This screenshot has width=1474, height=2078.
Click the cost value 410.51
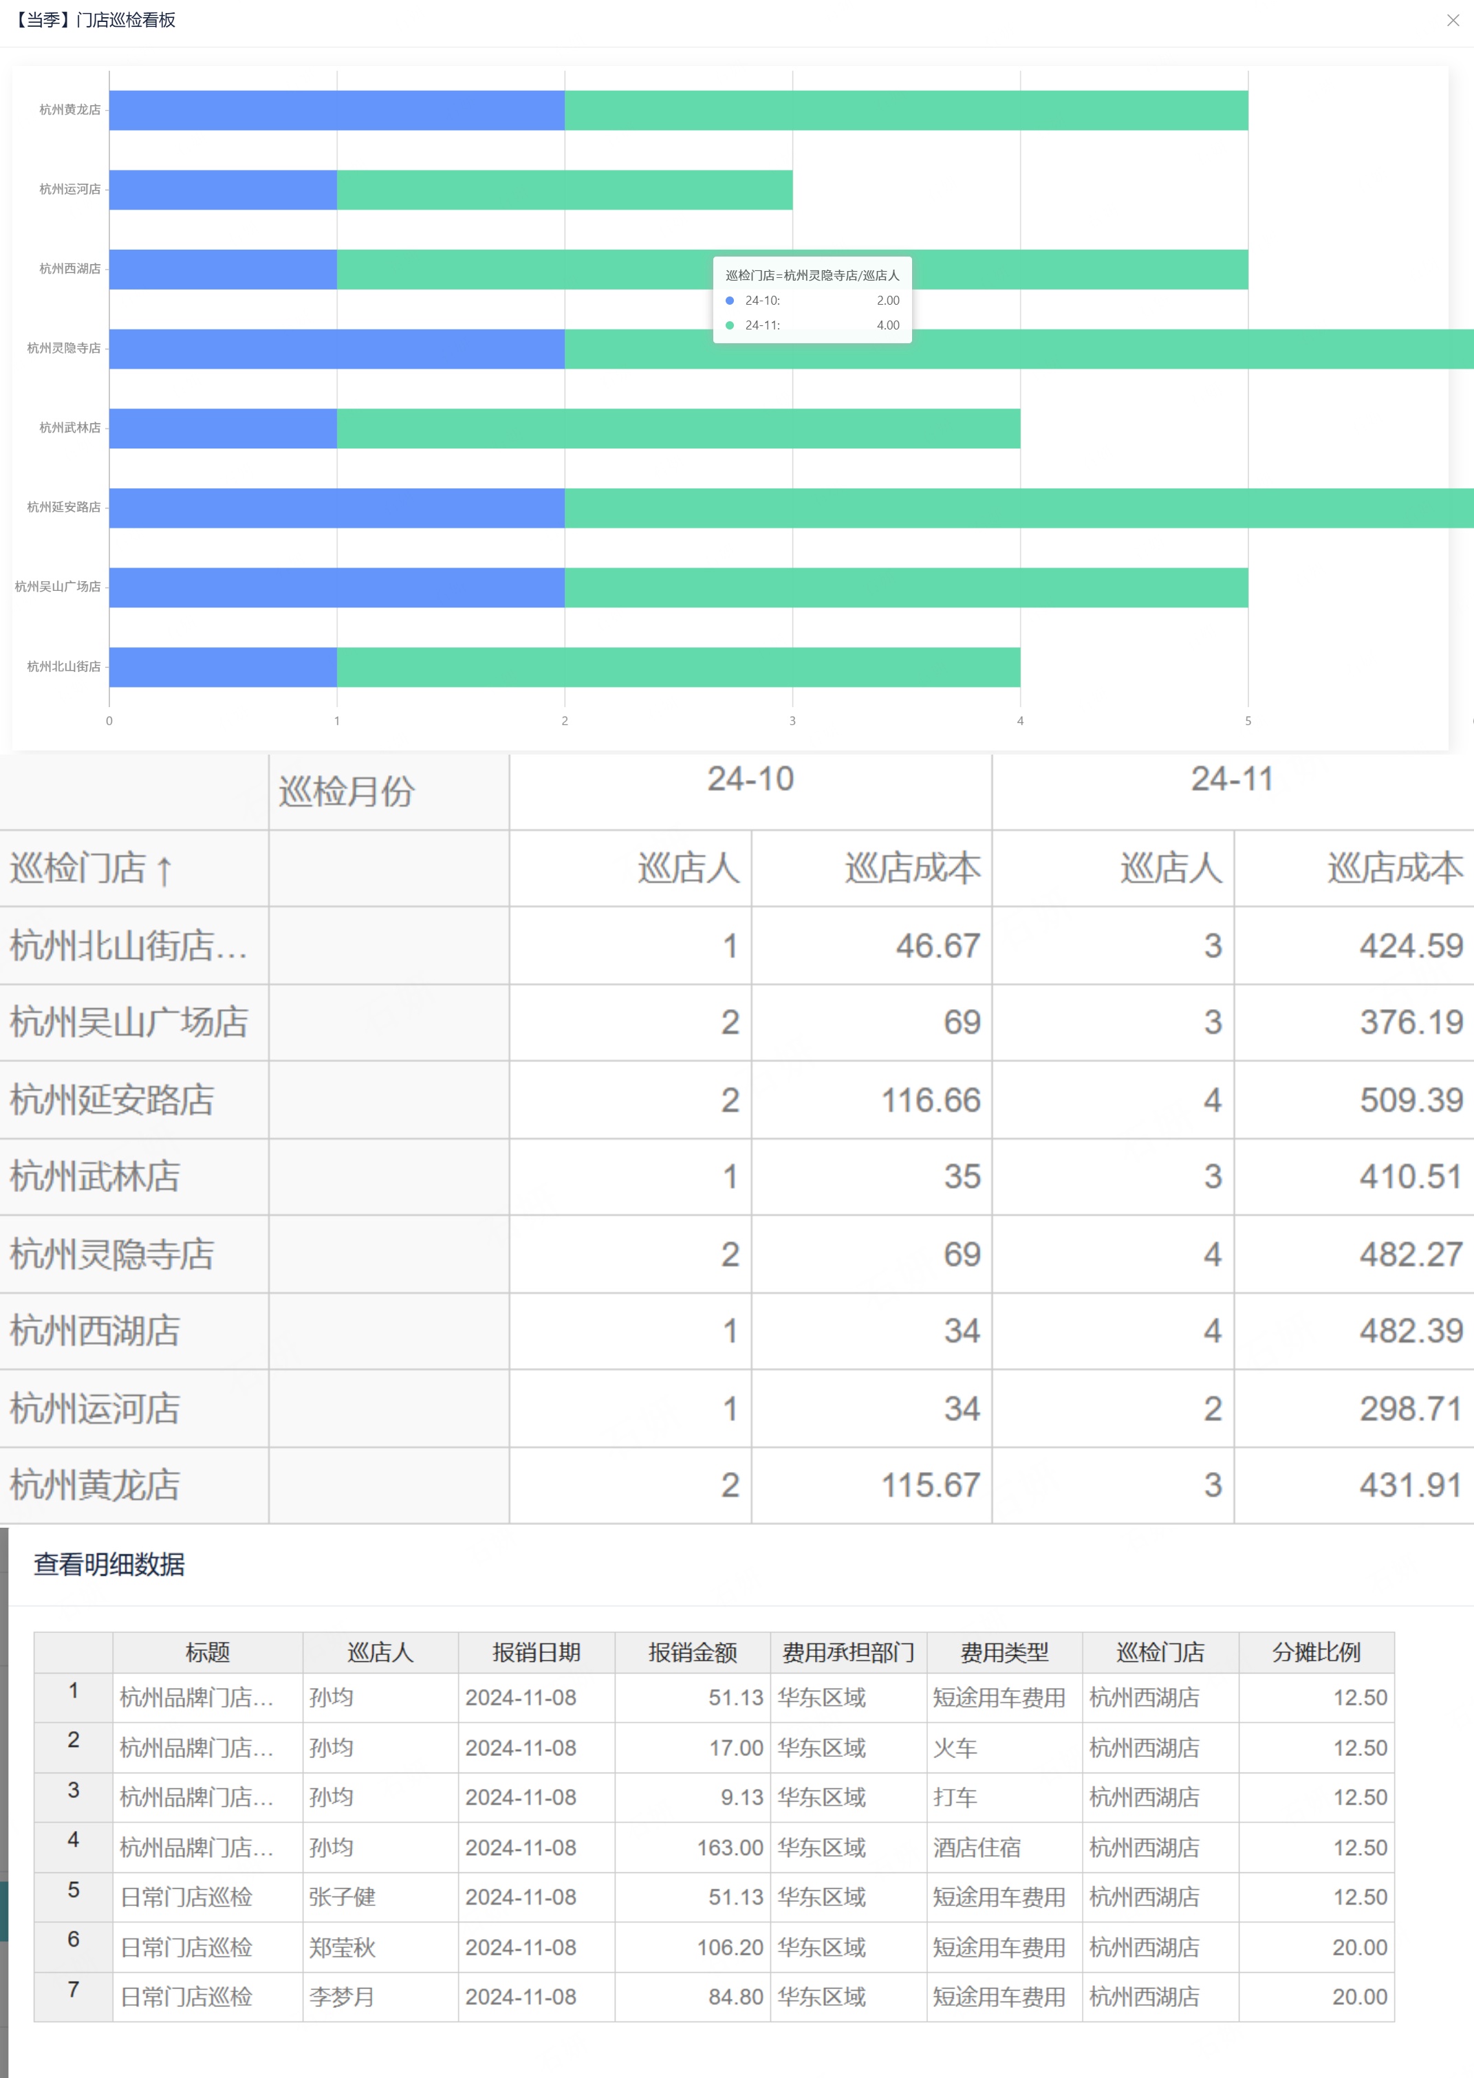[1411, 1176]
